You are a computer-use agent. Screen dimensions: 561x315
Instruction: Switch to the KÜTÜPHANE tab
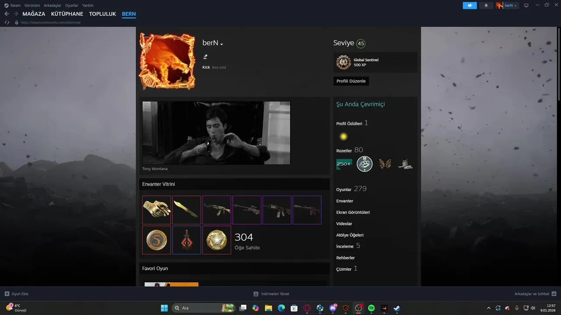click(x=67, y=14)
